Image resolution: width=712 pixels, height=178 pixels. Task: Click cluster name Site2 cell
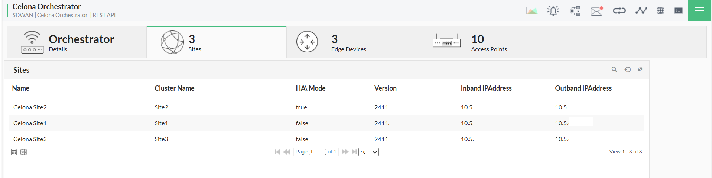click(x=162, y=107)
